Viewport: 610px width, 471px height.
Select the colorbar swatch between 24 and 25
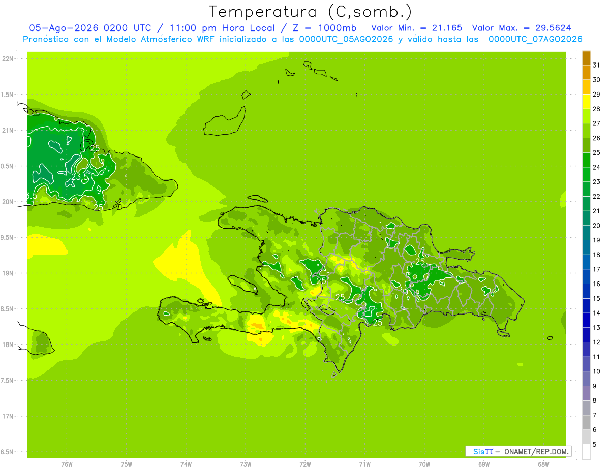(x=586, y=160)
